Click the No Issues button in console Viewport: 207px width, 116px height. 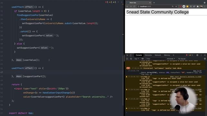[x=182, y=59]
